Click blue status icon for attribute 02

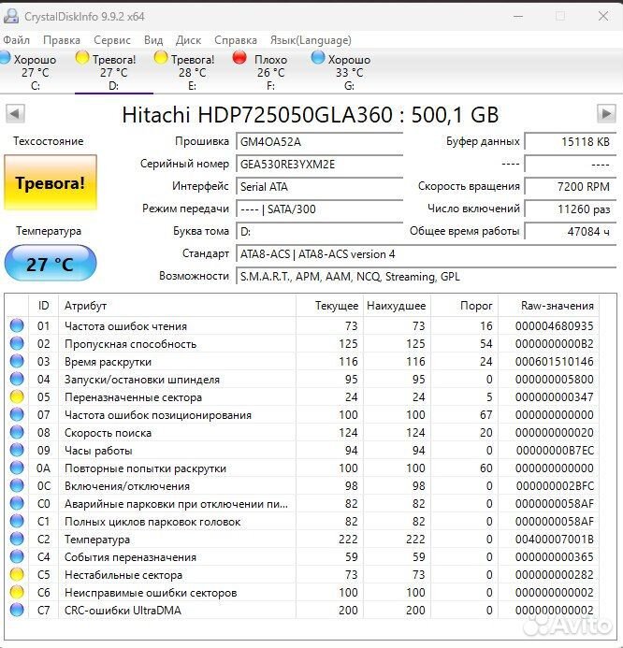tap(17, 343)
